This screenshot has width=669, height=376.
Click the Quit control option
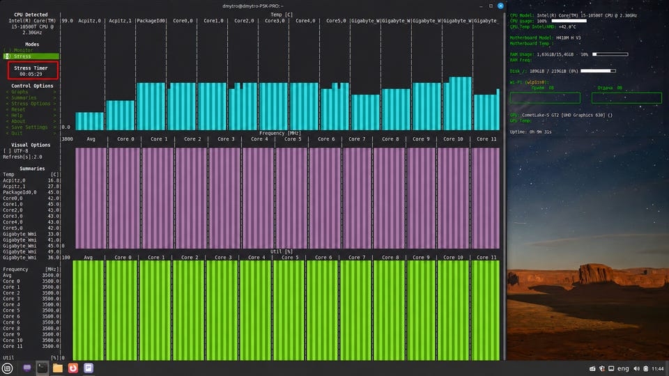click(x=31, y=134)
